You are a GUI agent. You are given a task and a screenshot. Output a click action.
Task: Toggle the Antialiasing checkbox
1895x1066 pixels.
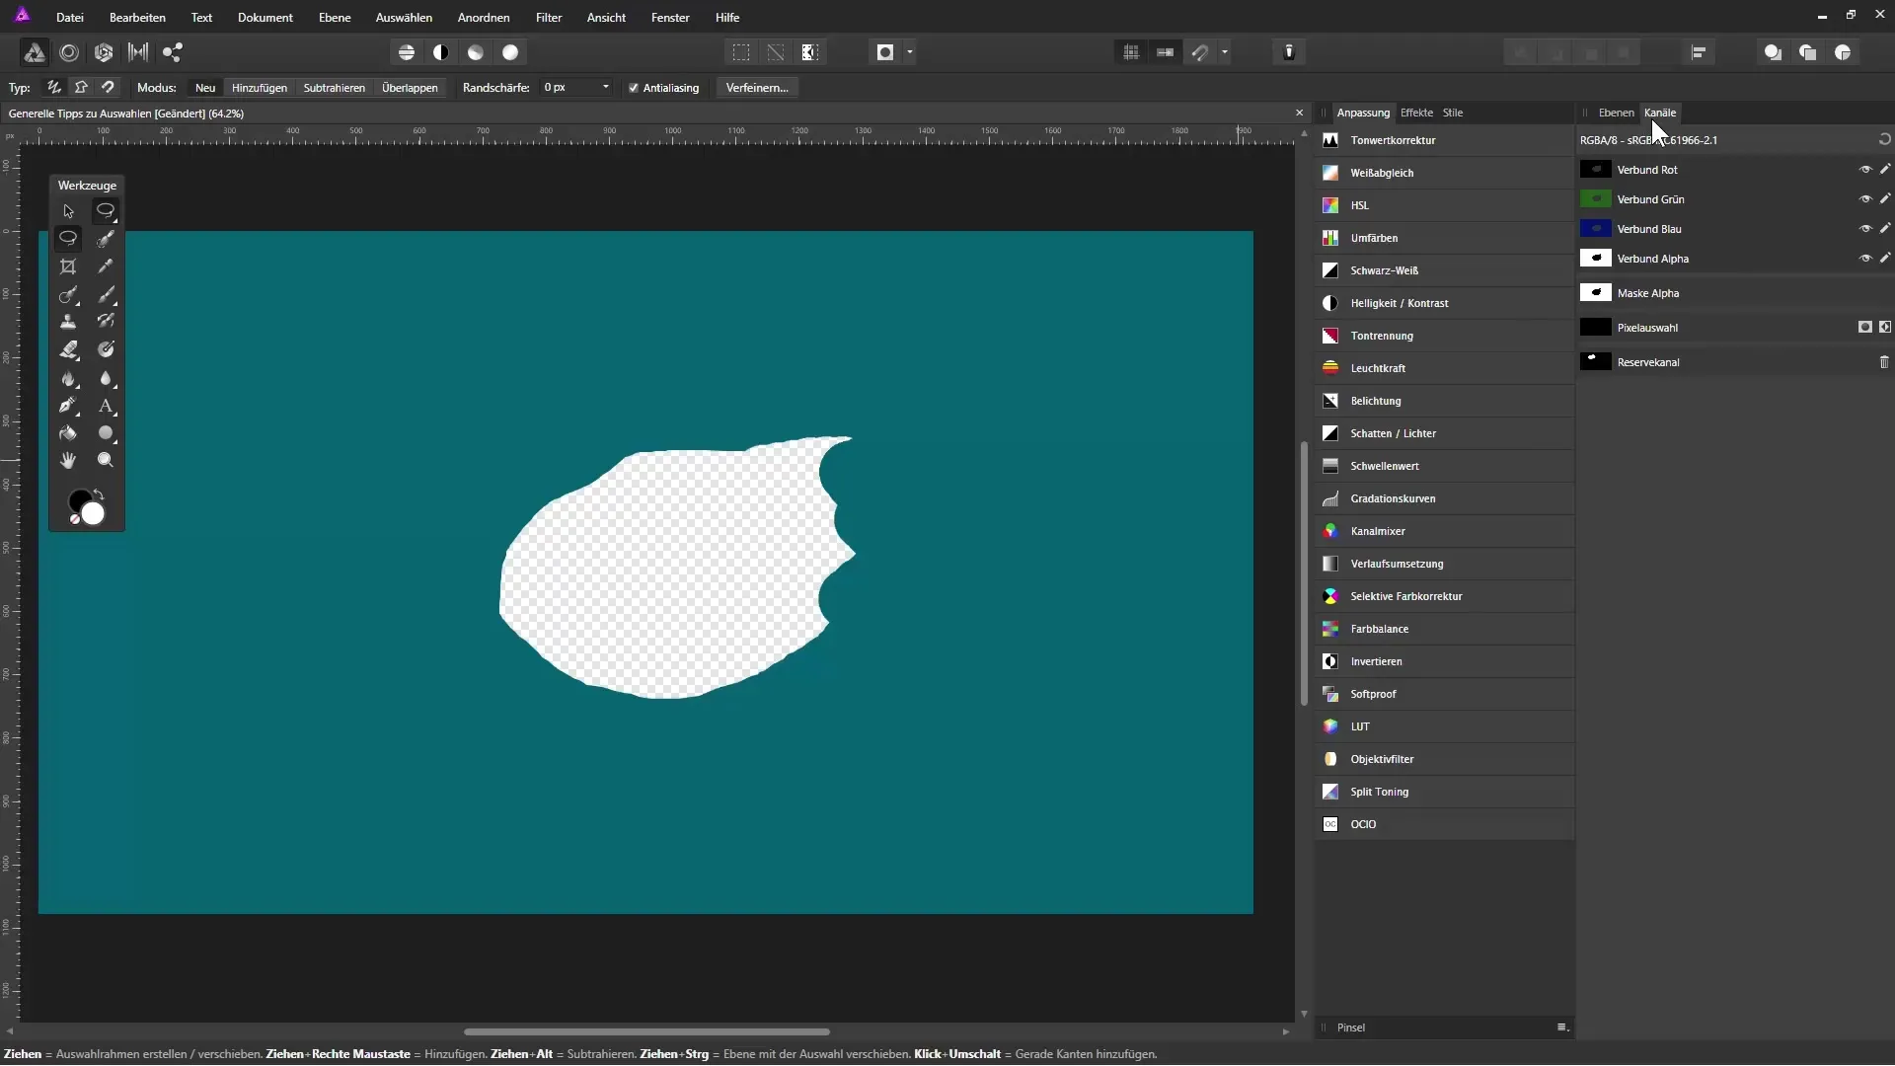coord(634,88)
